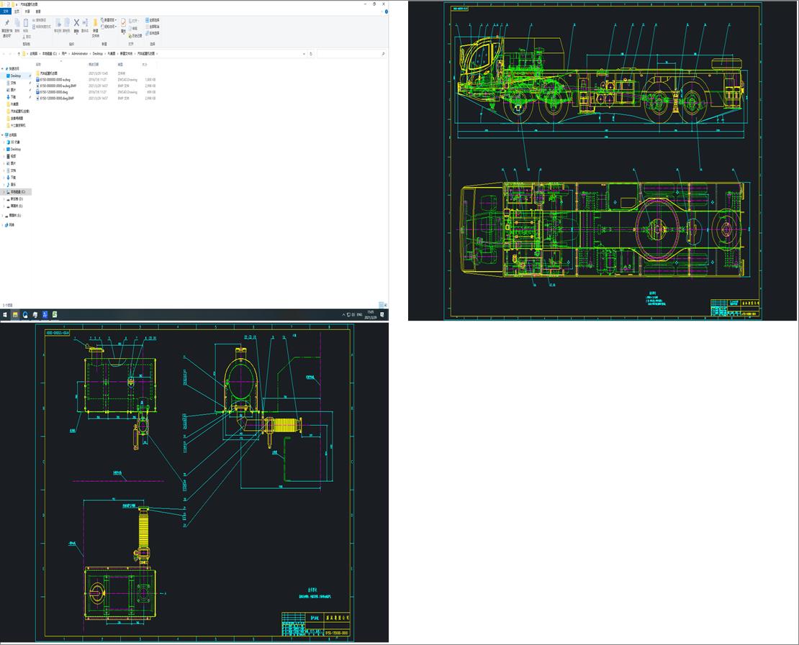Expand the Local Disk (C:) tree node

pyautogui.click(x=3, y=192)
